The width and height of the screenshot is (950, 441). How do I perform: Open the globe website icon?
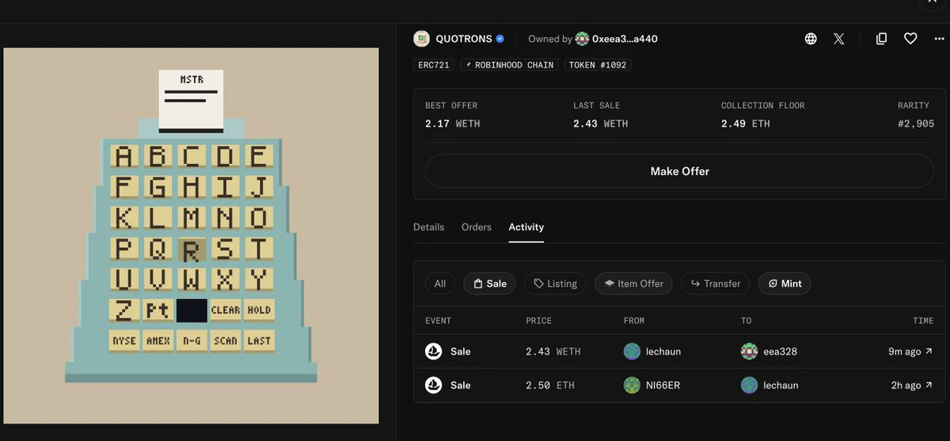[811, 38]
